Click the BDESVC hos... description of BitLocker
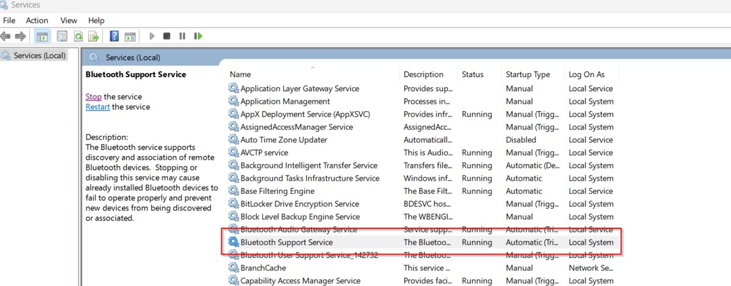Image resolution: width=731 pixels, height=286 pixels. point(427,203)
